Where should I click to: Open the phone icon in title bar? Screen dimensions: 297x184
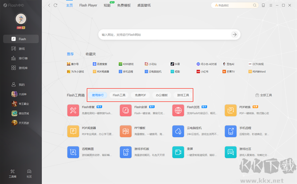coord(263,5)
